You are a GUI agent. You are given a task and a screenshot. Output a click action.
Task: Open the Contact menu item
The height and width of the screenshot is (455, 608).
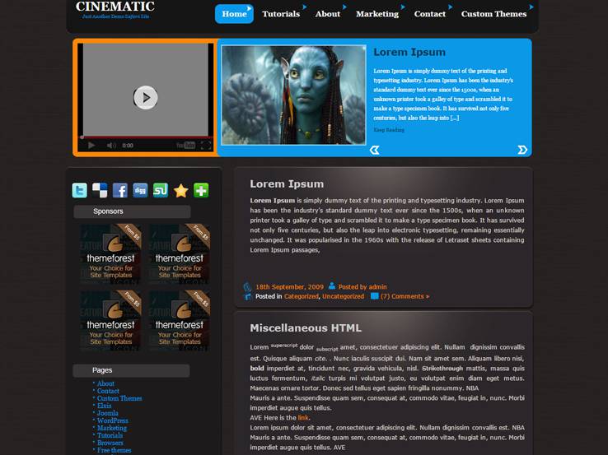[429, 14]
